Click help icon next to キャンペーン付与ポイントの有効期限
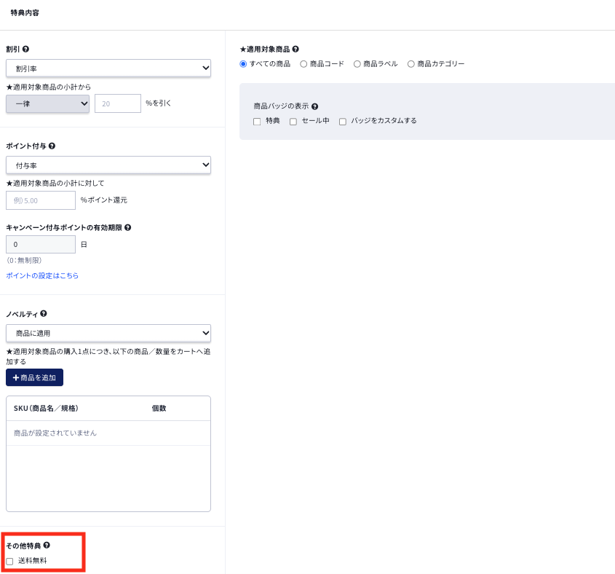This screenshot has height=574, width=615. pyautogui.click(x=127, y=227)
